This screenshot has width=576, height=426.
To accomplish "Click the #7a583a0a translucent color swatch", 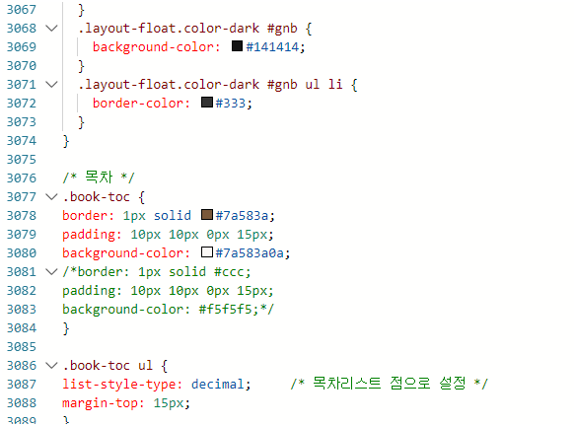I will [x=207, y=251].
